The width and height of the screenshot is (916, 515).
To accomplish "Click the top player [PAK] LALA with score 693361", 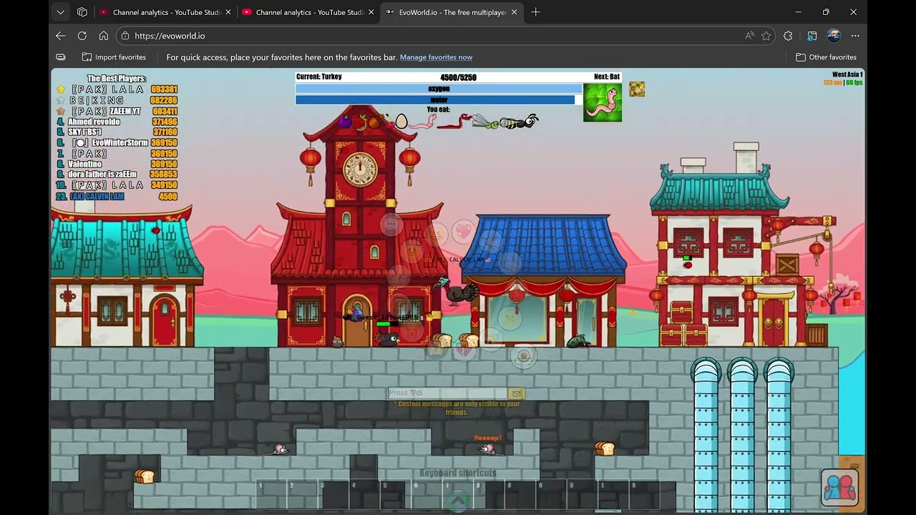I will [117, 89].
